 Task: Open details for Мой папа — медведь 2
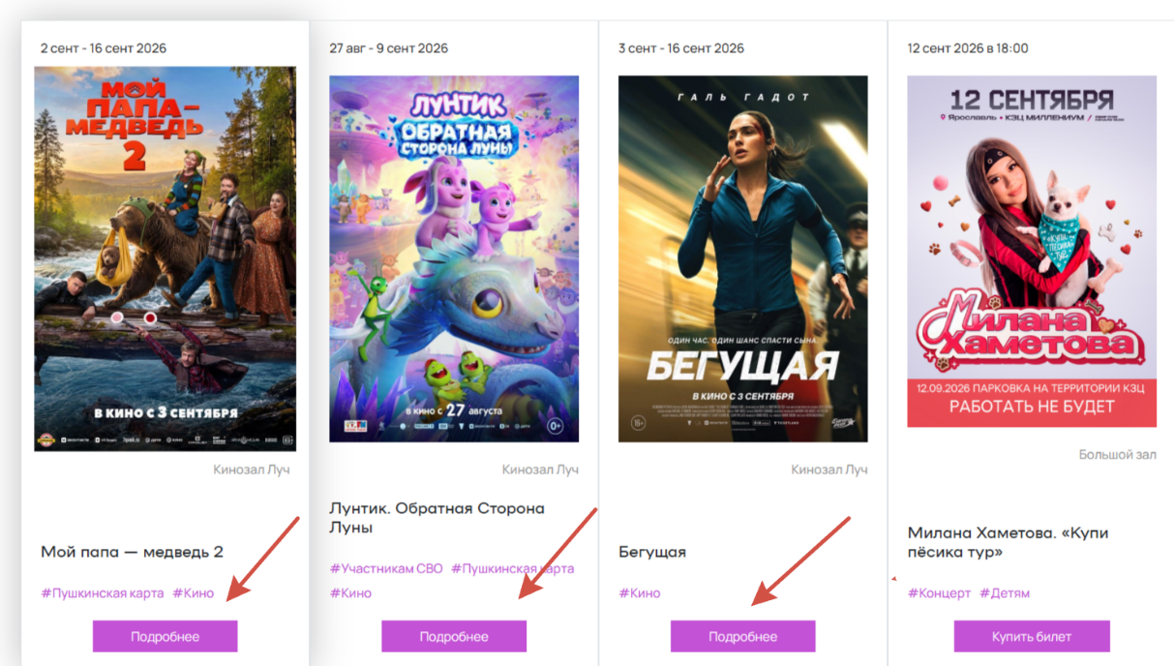tap(165, 636)
